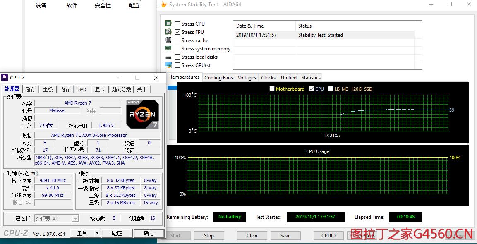Click the Stress CPU chip icon
The image size is (477, 244).
pos(168,23)
